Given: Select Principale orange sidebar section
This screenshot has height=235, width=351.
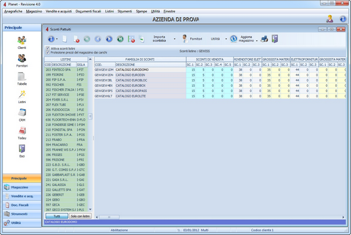Looking at the screenshot, I should [x=22, y=178].
